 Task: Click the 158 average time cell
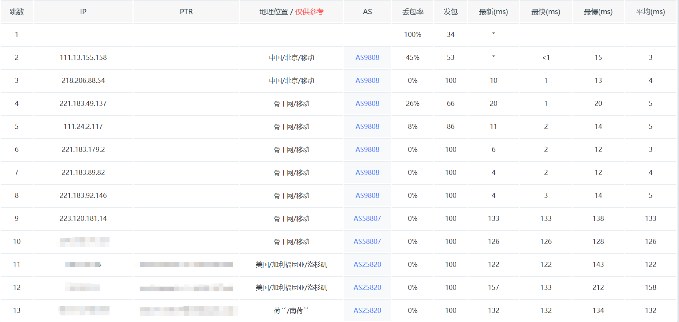[x=651, y=287]
